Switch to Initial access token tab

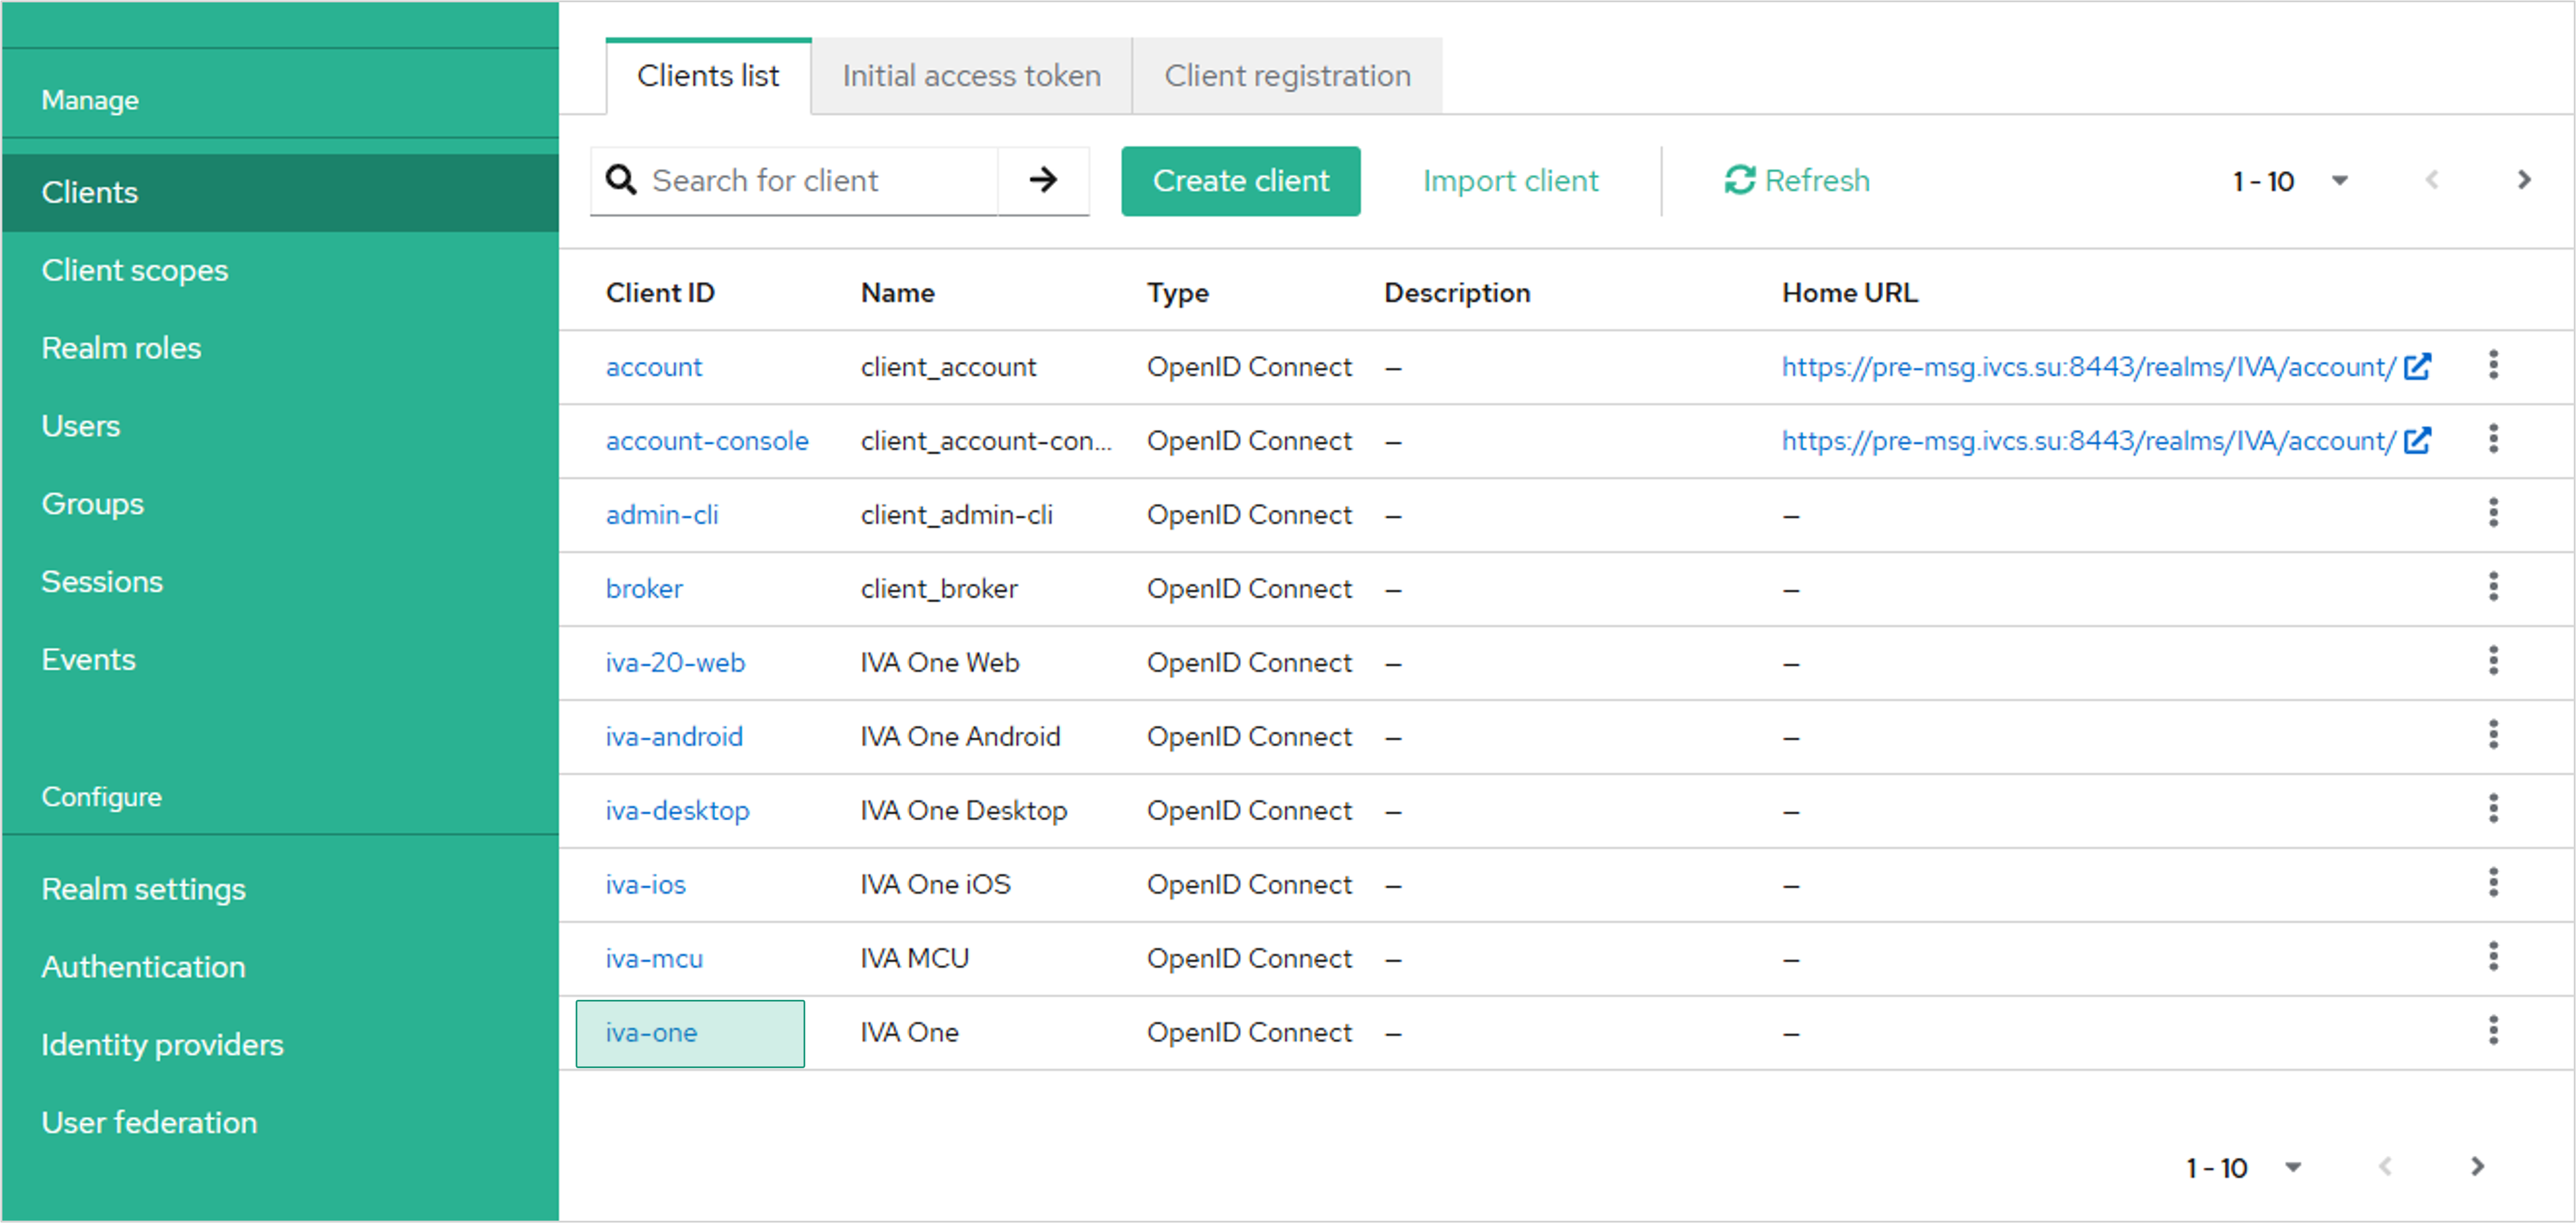pos(971,76)
